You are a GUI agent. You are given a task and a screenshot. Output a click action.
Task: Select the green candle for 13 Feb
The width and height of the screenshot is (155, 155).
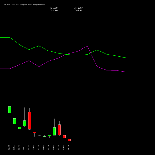54,131
